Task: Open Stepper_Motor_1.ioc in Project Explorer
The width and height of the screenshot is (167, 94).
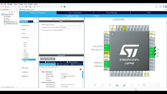Action: pos(11,22)
